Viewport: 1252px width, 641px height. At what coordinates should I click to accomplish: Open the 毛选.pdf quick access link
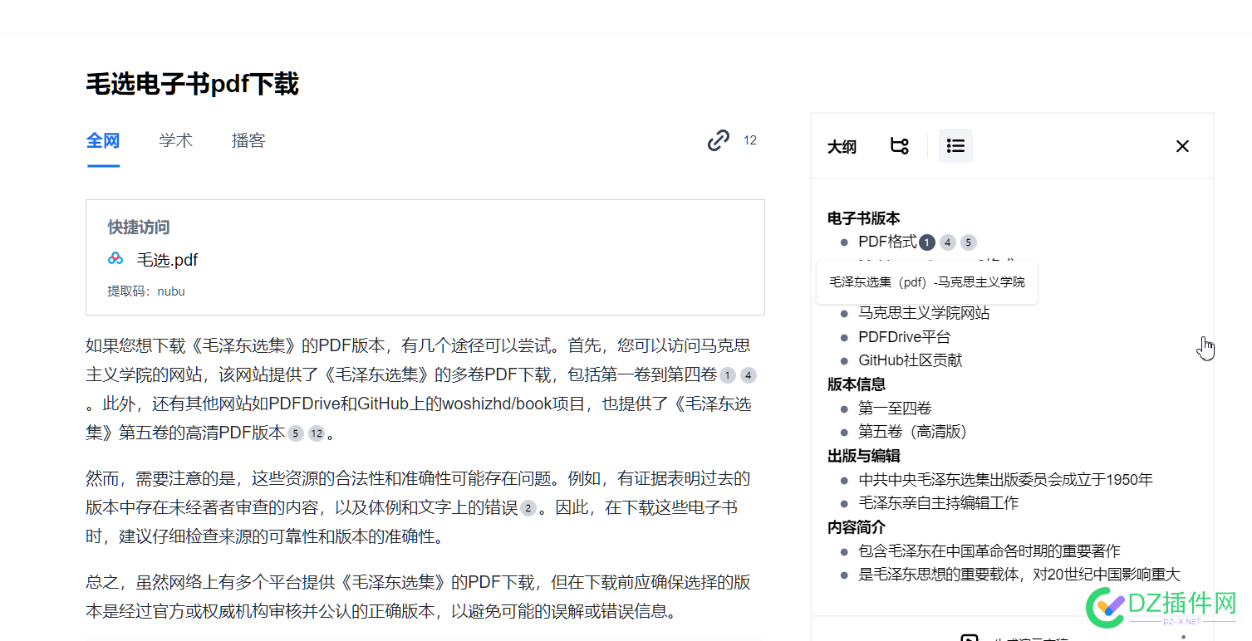167,260
